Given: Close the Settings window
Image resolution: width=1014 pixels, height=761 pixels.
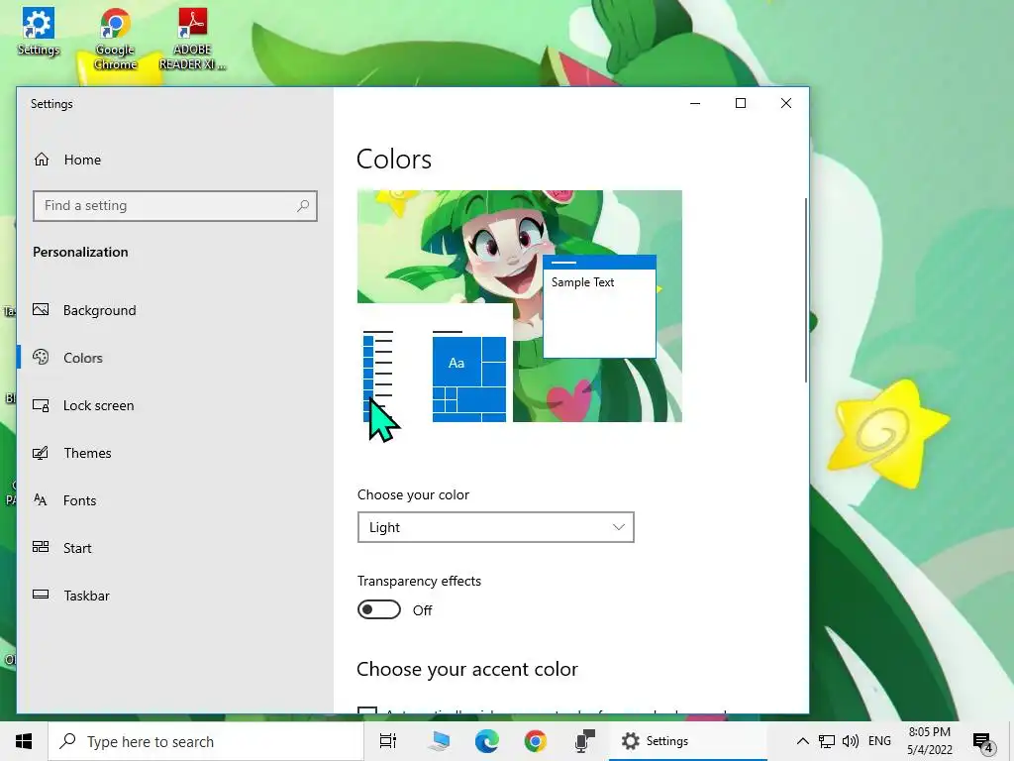Looking at the screenshot, I should pos(785,103).
